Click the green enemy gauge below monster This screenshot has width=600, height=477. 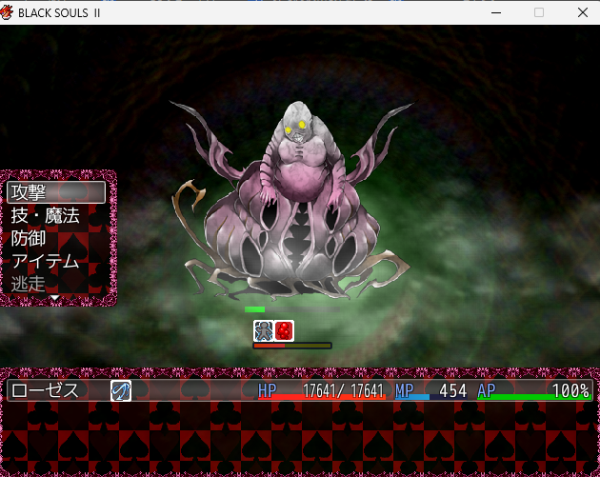pos(255,309)
